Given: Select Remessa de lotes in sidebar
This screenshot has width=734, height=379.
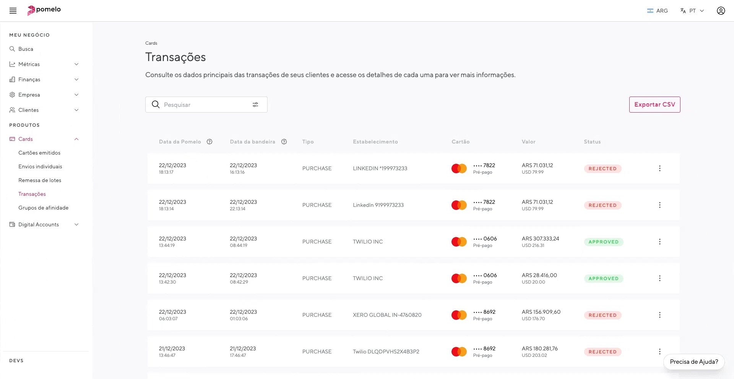Looking at the screenshot, I should (x=40, y=180).
